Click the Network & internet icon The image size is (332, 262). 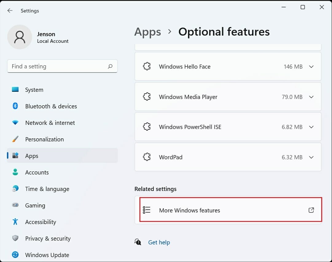15,123
